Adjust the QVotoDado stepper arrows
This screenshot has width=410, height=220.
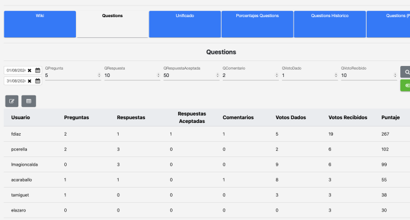(x=336, y=75)
